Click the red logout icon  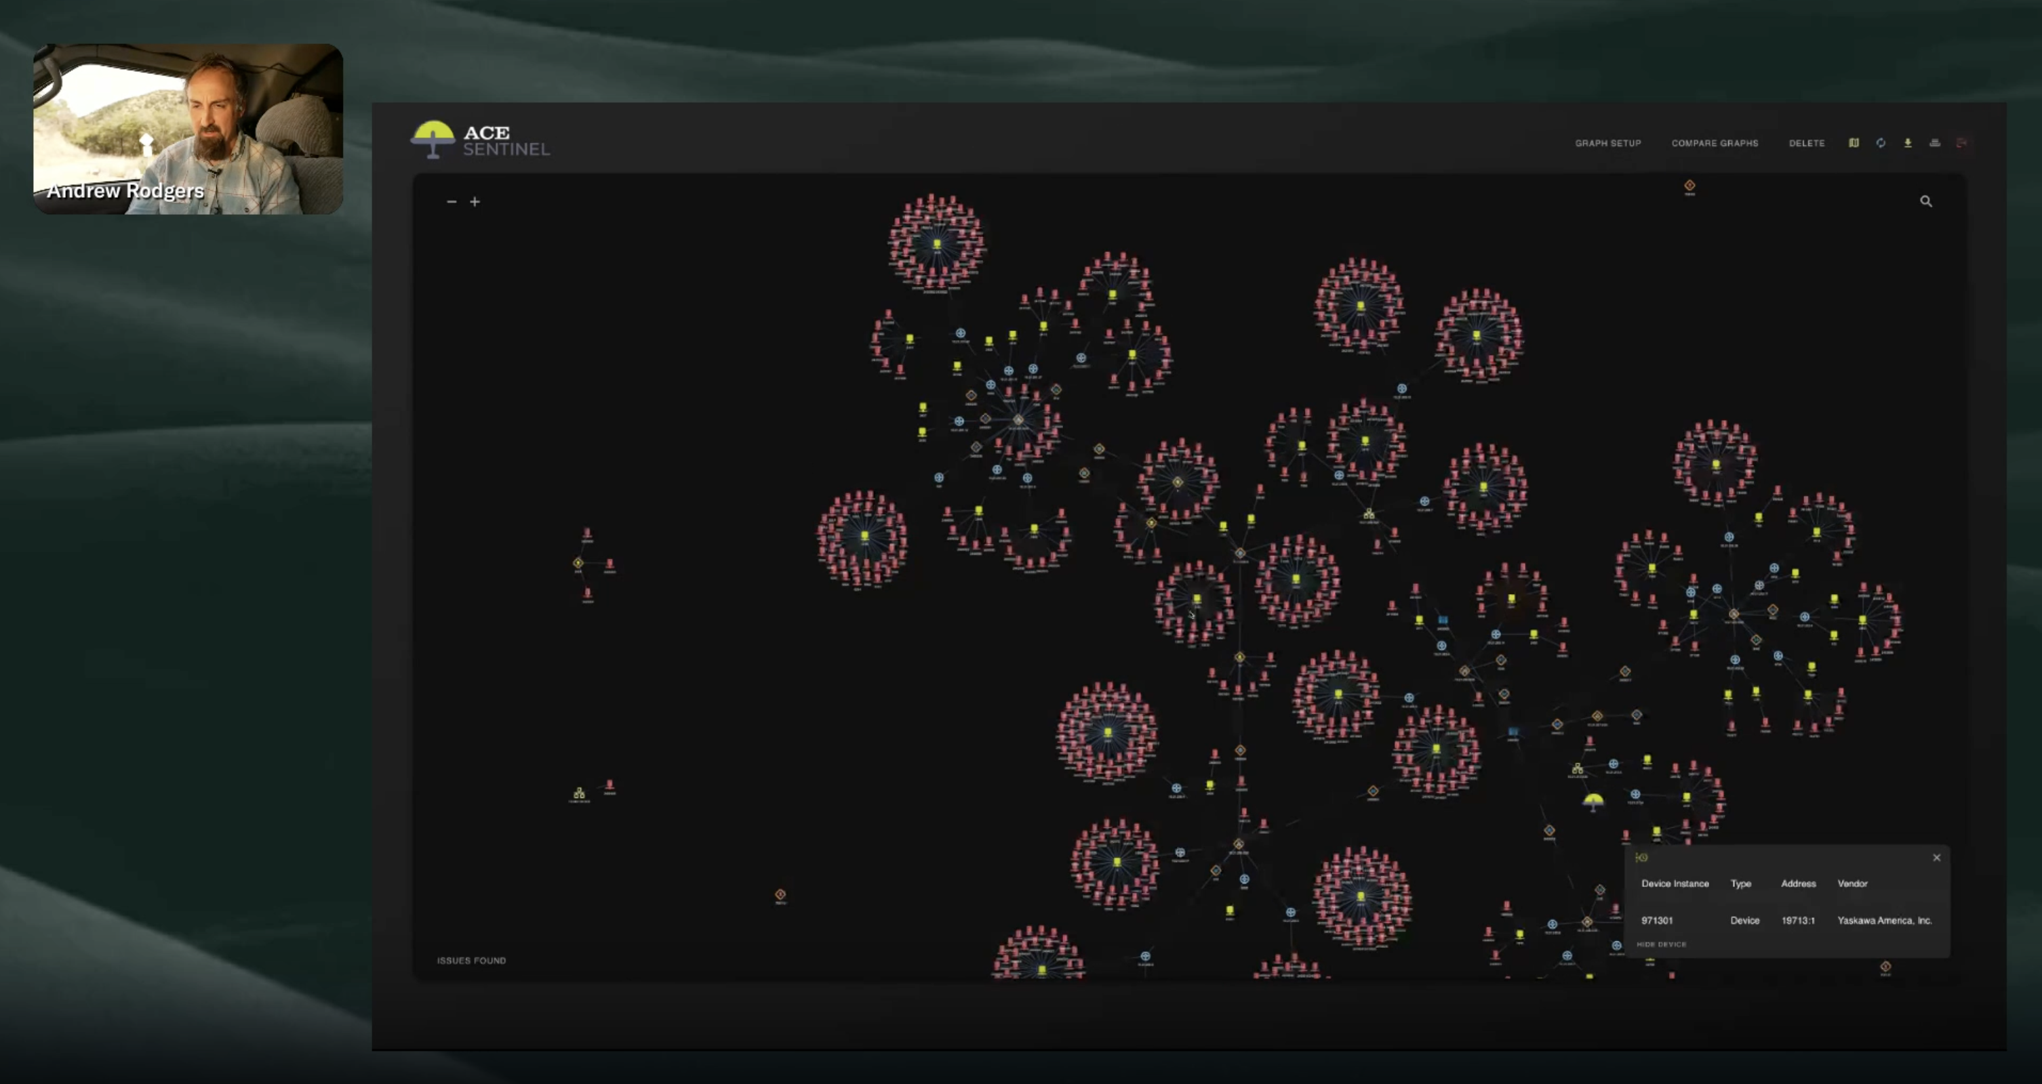[1961, 143]
